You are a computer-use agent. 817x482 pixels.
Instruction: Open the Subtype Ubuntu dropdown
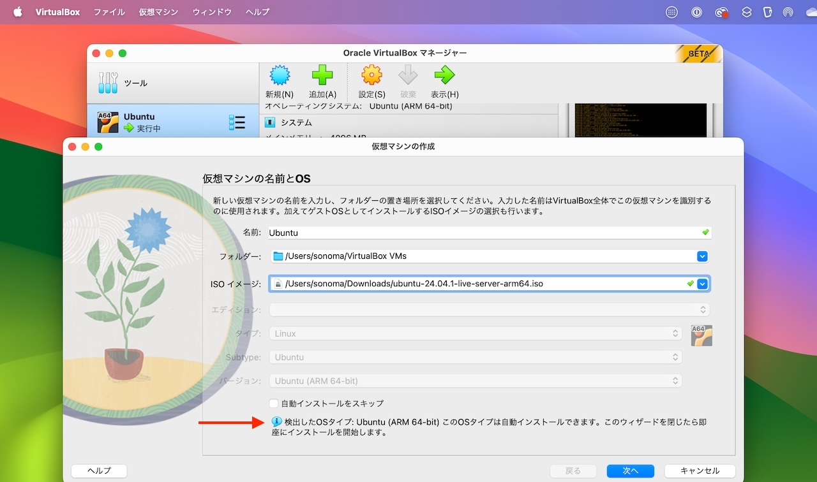[x=476, y=357]
